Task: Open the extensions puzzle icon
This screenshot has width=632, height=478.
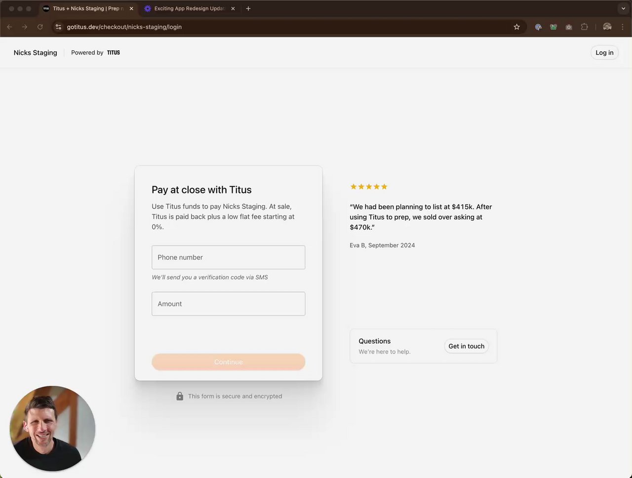Action: [x=584, y=27]
